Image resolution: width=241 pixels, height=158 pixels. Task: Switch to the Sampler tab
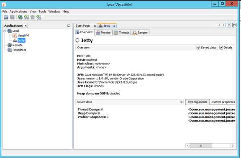[140, 33]
